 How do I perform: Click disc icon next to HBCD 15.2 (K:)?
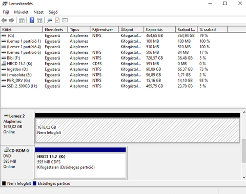pos(4,63)
